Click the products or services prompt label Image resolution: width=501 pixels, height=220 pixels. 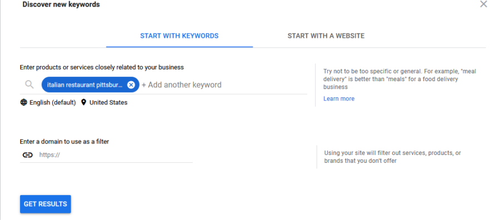click(x=102, y=67)
